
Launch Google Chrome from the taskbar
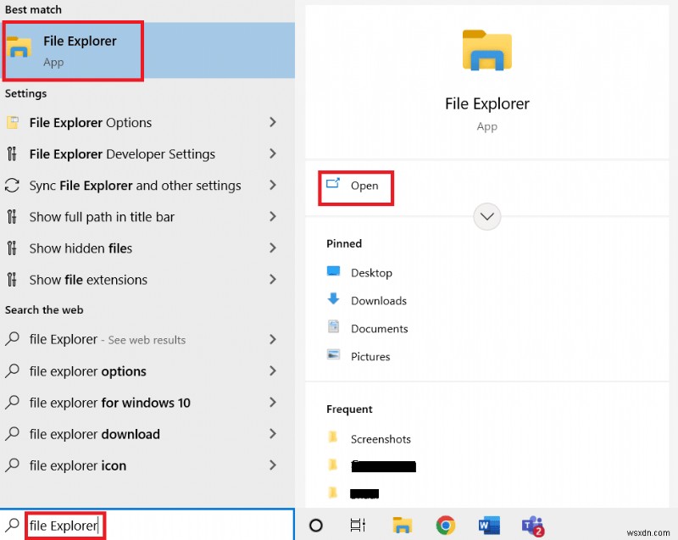pyautogui.click(x=446, y=526)
